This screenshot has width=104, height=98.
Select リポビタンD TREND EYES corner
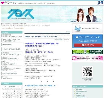point(11,49)
